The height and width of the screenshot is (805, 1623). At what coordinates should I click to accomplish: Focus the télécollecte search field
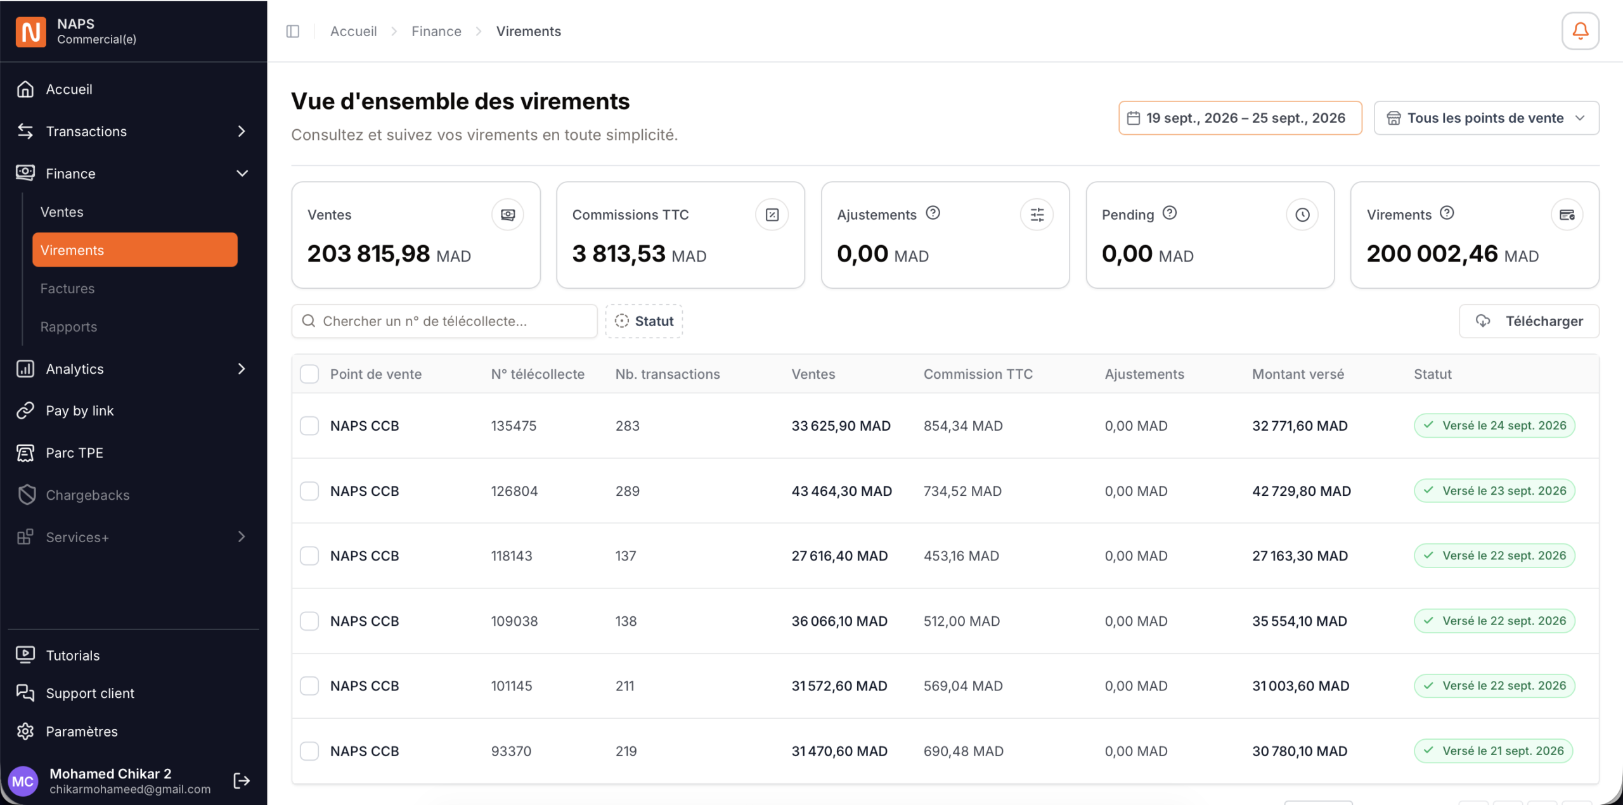click(x=444, y=321)
